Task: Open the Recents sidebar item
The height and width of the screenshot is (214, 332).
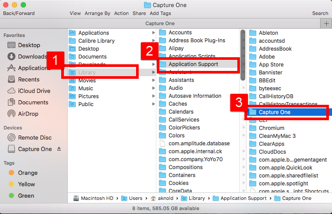Action: tap(29, 79)
